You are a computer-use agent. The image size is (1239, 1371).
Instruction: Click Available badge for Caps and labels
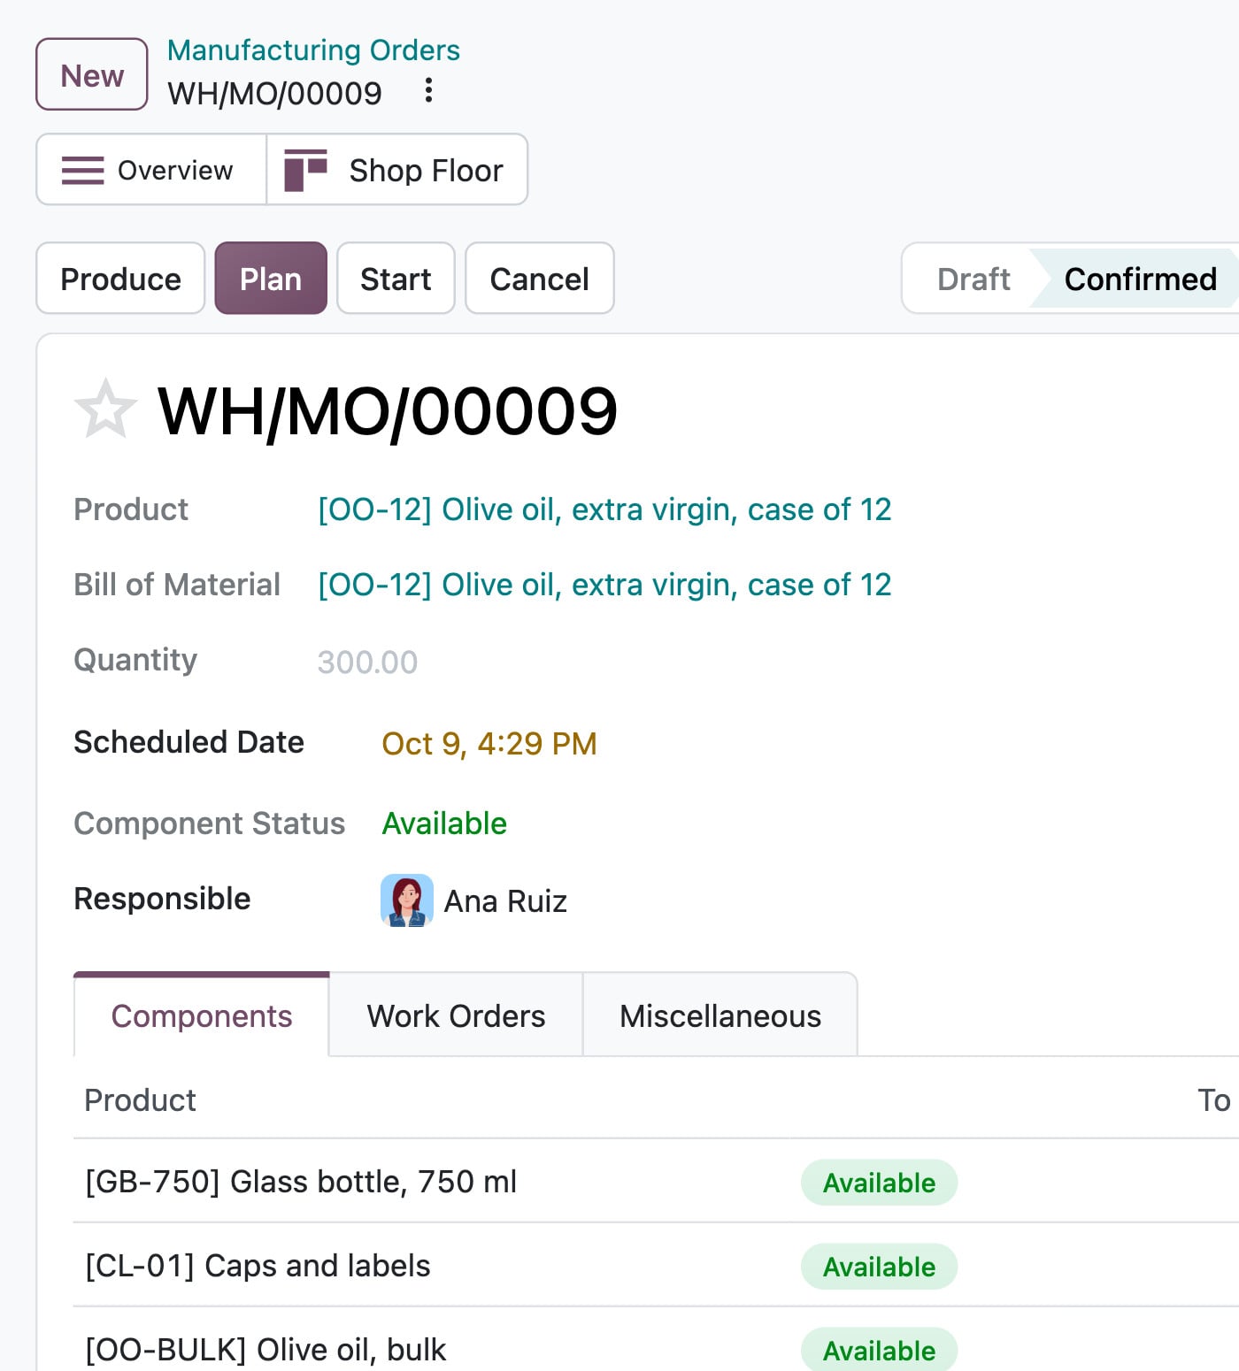coord(879,1267)
